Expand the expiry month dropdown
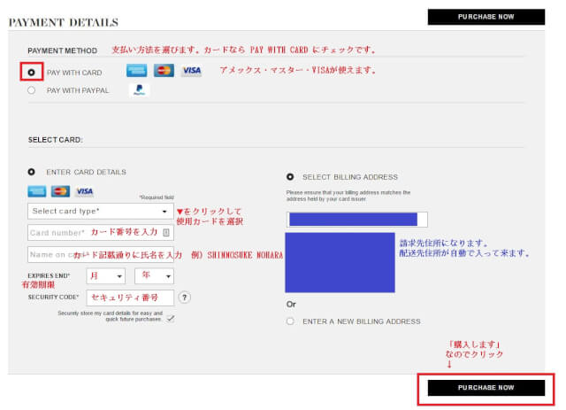566x410 pixels. [105, 276]
